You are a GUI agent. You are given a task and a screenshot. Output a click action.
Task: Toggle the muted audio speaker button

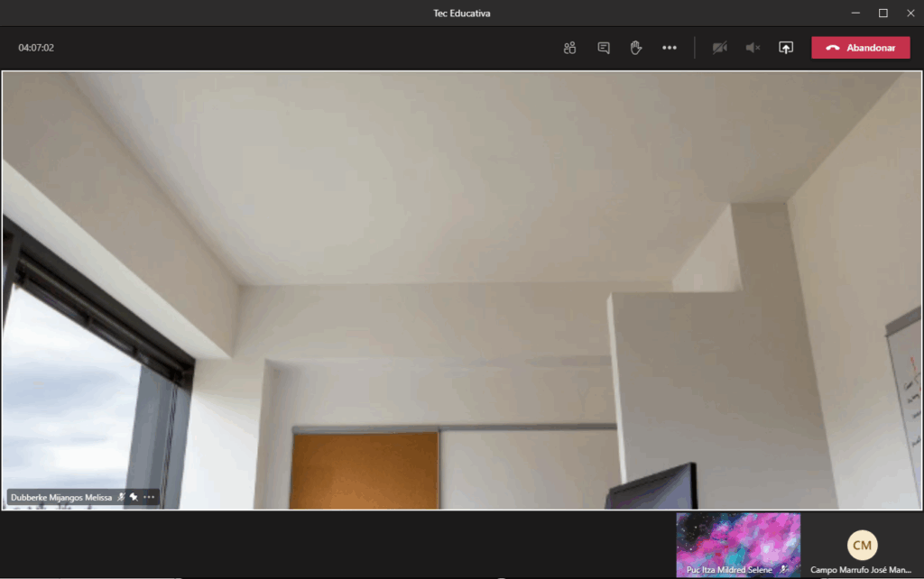pyautogui.click(x=753, y=48)
